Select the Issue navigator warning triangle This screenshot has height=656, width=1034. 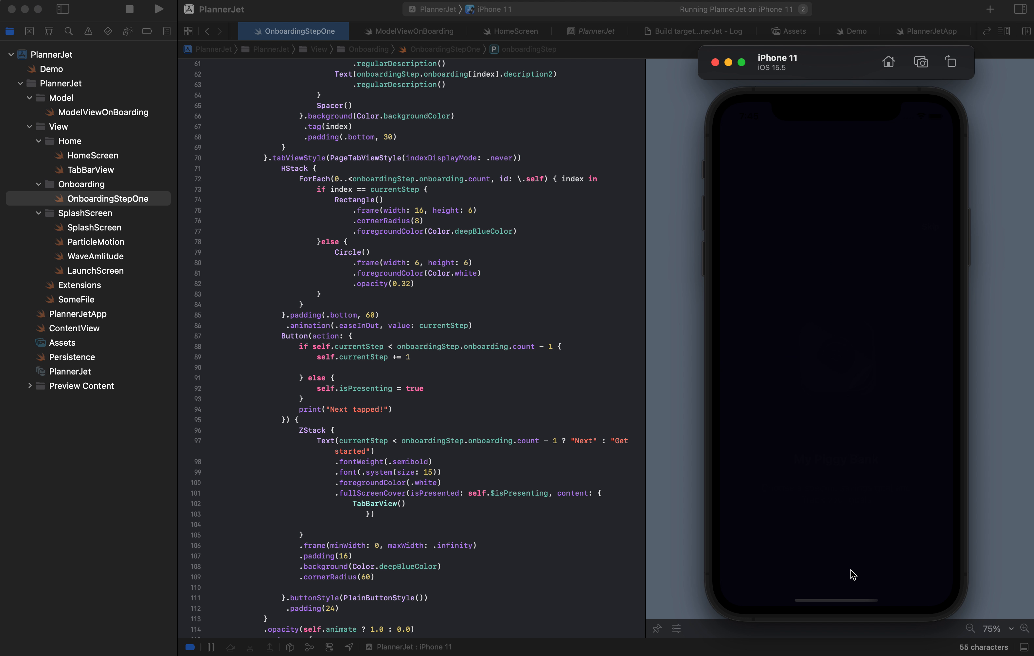pos(88,30)
